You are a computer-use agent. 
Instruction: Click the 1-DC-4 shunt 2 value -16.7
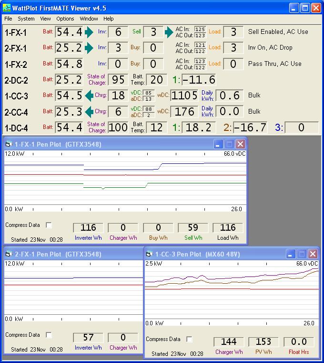click(250, 128)
